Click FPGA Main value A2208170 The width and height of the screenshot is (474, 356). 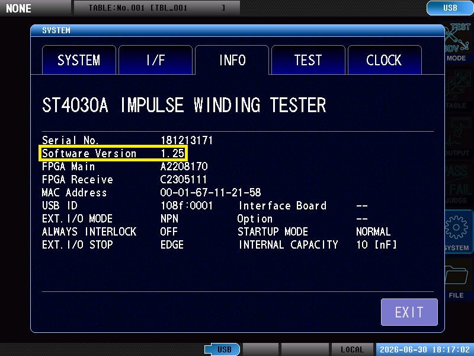[184, 167]
